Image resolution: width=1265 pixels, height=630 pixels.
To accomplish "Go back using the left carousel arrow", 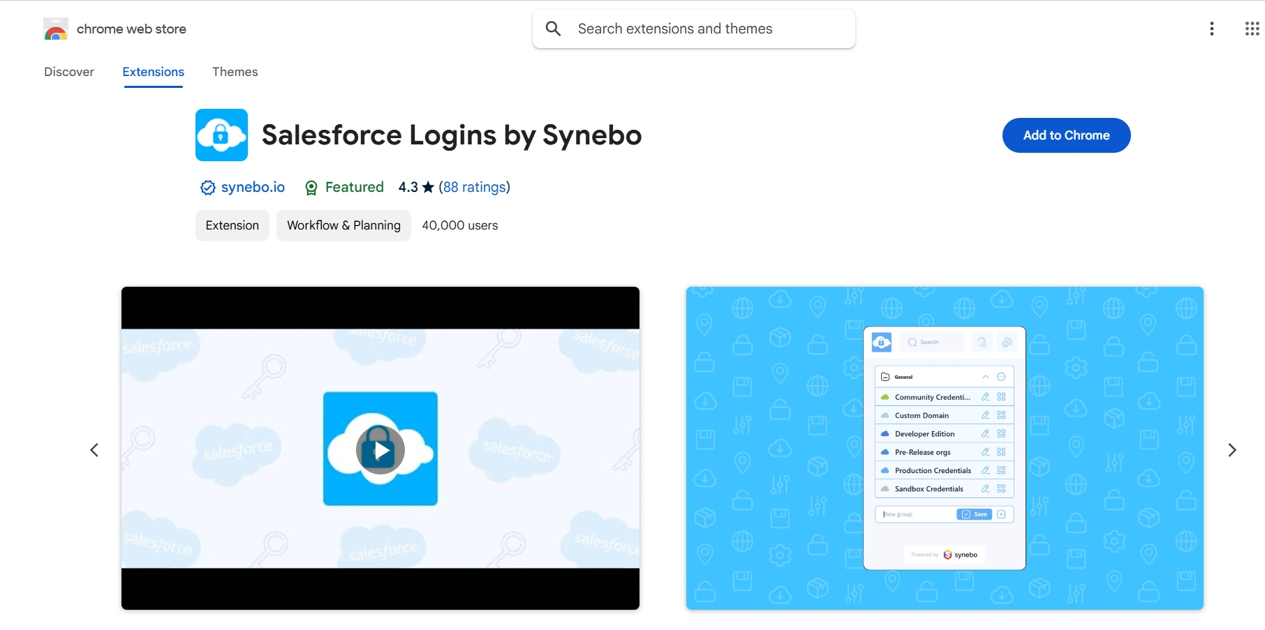I will coord(95,450).
